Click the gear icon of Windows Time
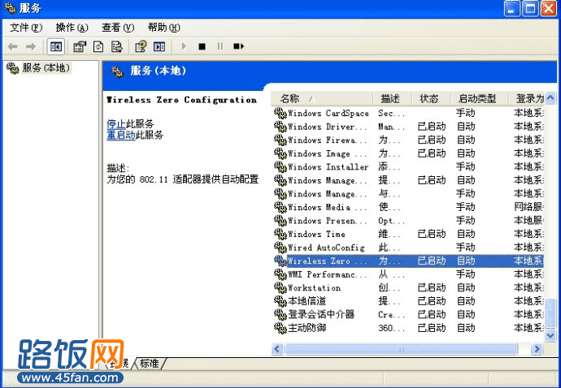Viewport: 561px width, 388px height. 280,234
